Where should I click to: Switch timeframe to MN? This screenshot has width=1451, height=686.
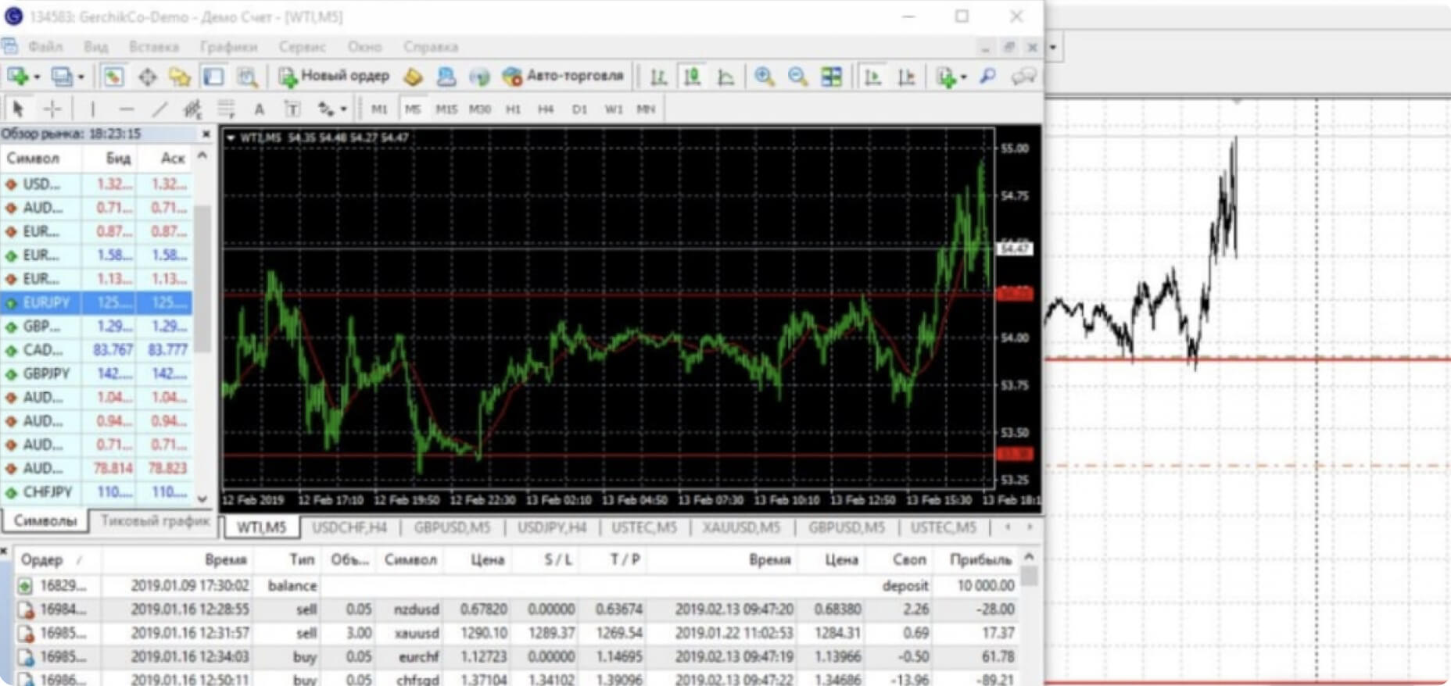point(646,109)
